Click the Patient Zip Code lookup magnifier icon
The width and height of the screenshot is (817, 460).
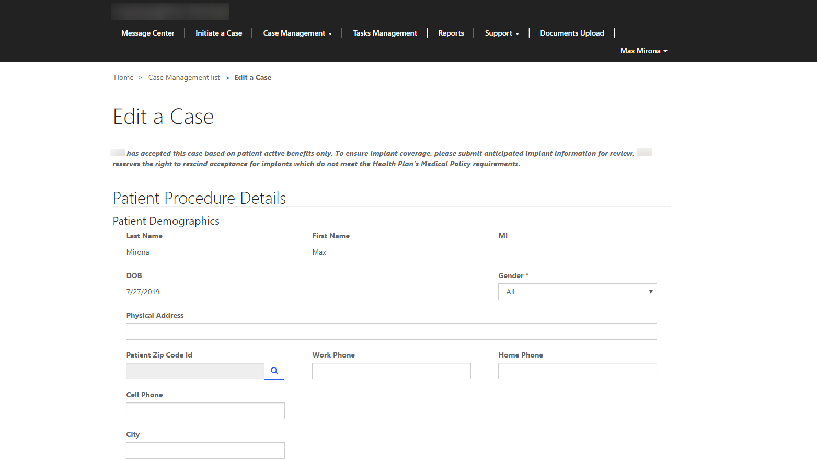[x=274, y=371]
